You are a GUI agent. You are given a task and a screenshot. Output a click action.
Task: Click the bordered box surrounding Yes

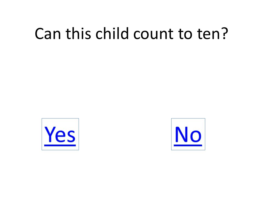click(x=60, y=134)
